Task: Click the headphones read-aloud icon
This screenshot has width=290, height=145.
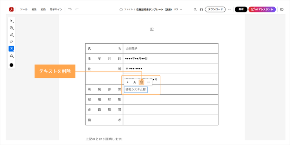Action: point(201,9)
